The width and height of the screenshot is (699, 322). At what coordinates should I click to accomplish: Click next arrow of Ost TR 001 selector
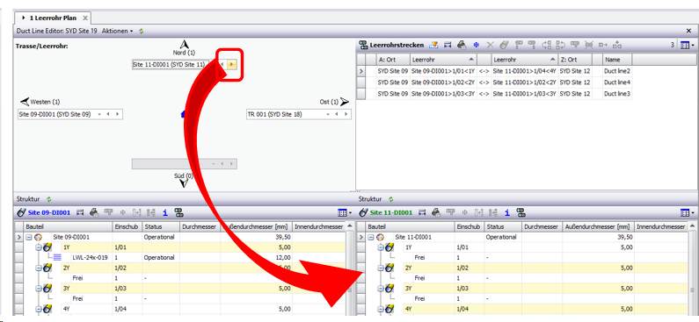346,114
